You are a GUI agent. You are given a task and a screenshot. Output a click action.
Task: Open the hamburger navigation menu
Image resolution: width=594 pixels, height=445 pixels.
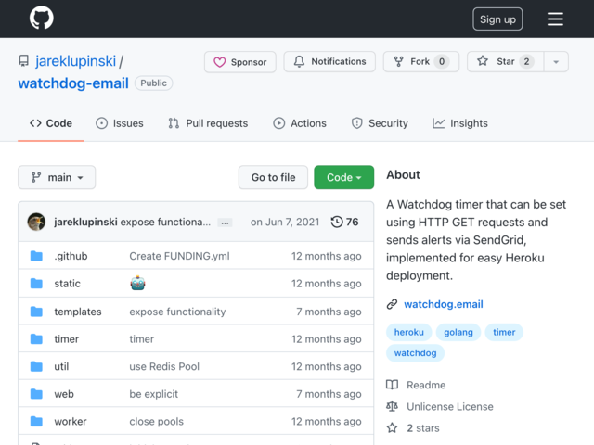pos(555,19)
